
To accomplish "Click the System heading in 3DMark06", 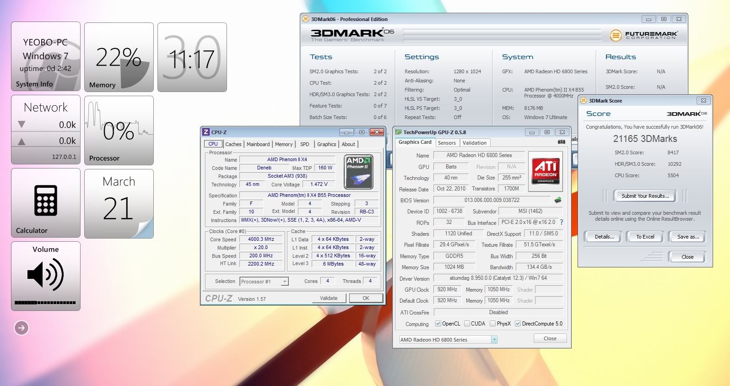I will click(x=518, y=57).
